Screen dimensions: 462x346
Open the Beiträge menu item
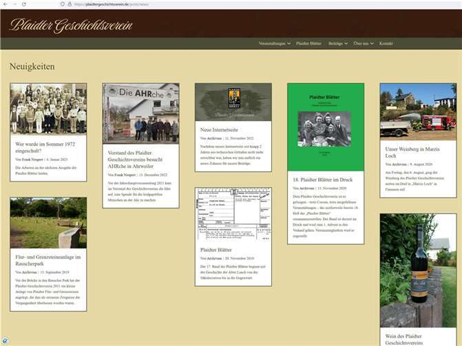click(335, 43)
